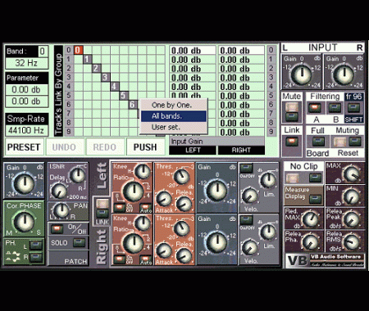Click the PATCH button
Image resolution: width=369 pixels, height=311 pixels.
[68, 259]
